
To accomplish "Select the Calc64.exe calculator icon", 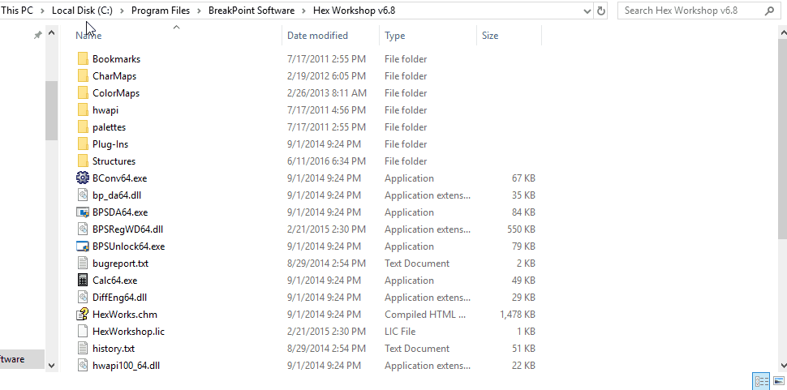I will [x=83, y=281].
